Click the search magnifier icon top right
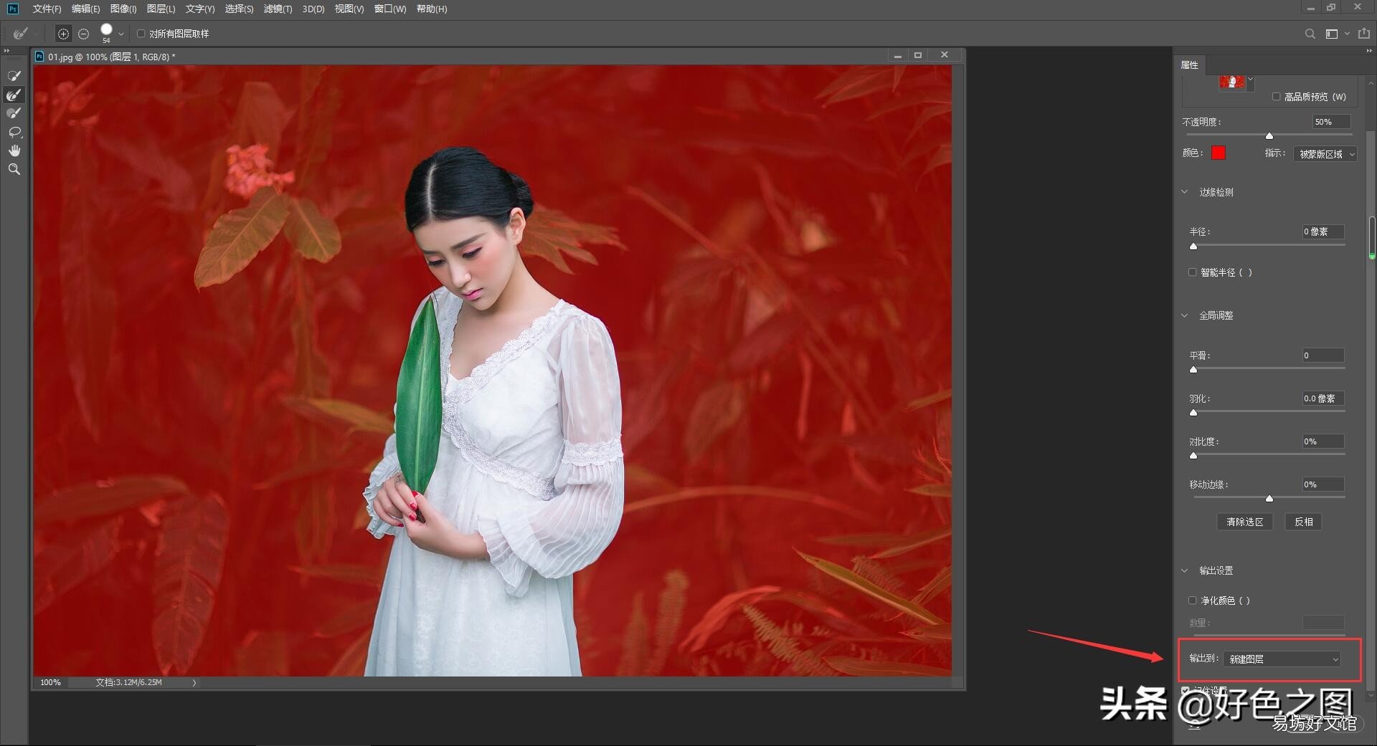Image resolution: width=1377 pixels, height=746 pixels. click(1310, 34)
